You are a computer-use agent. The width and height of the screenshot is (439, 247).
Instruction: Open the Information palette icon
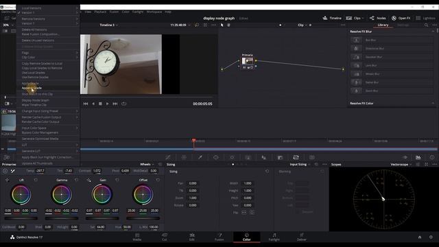click(x=432, y=157)
